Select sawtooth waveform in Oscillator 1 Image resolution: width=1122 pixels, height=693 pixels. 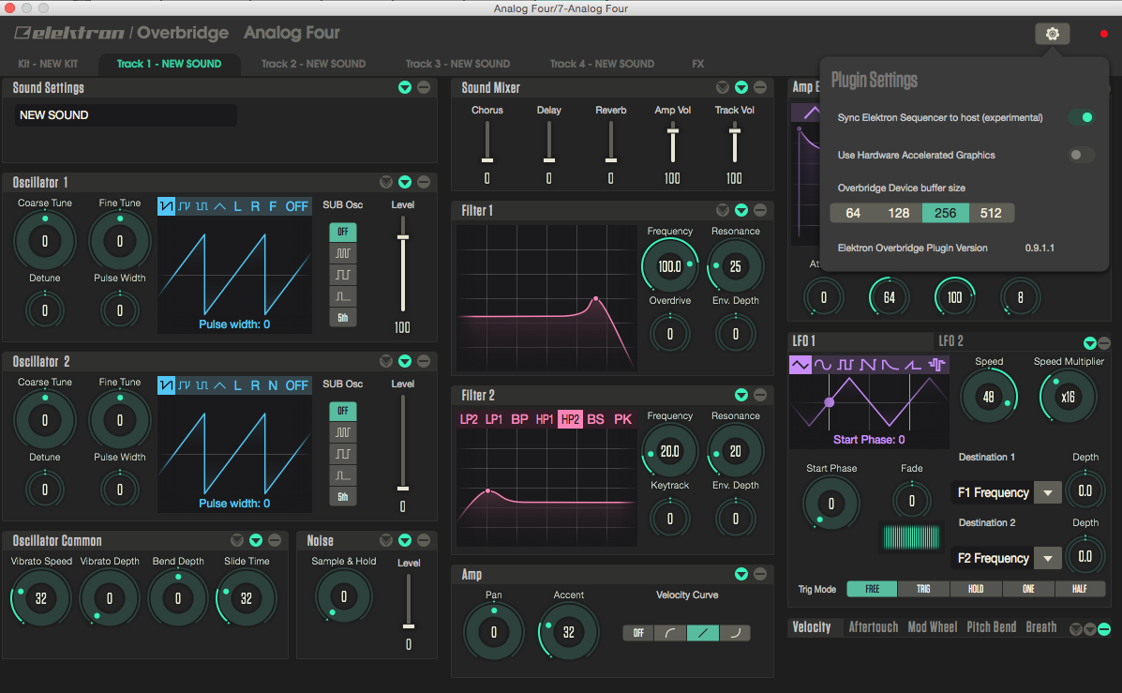[x=166, y=206]
